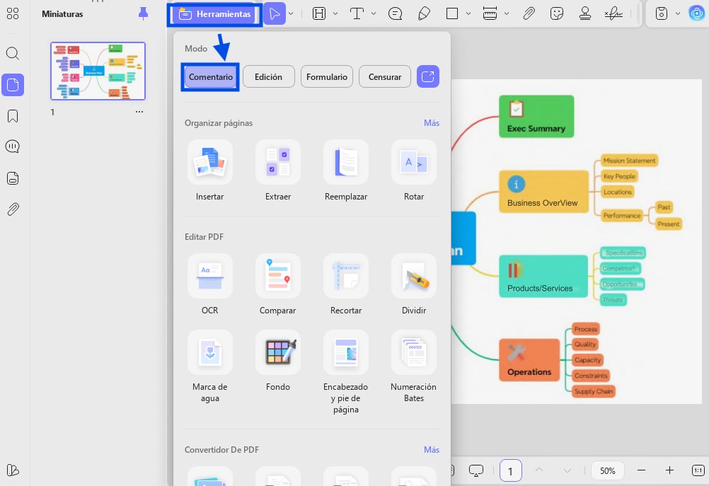Open the attachments panel paperclip icon
This screenshot has height=486, width=709.
pos(13,209)
